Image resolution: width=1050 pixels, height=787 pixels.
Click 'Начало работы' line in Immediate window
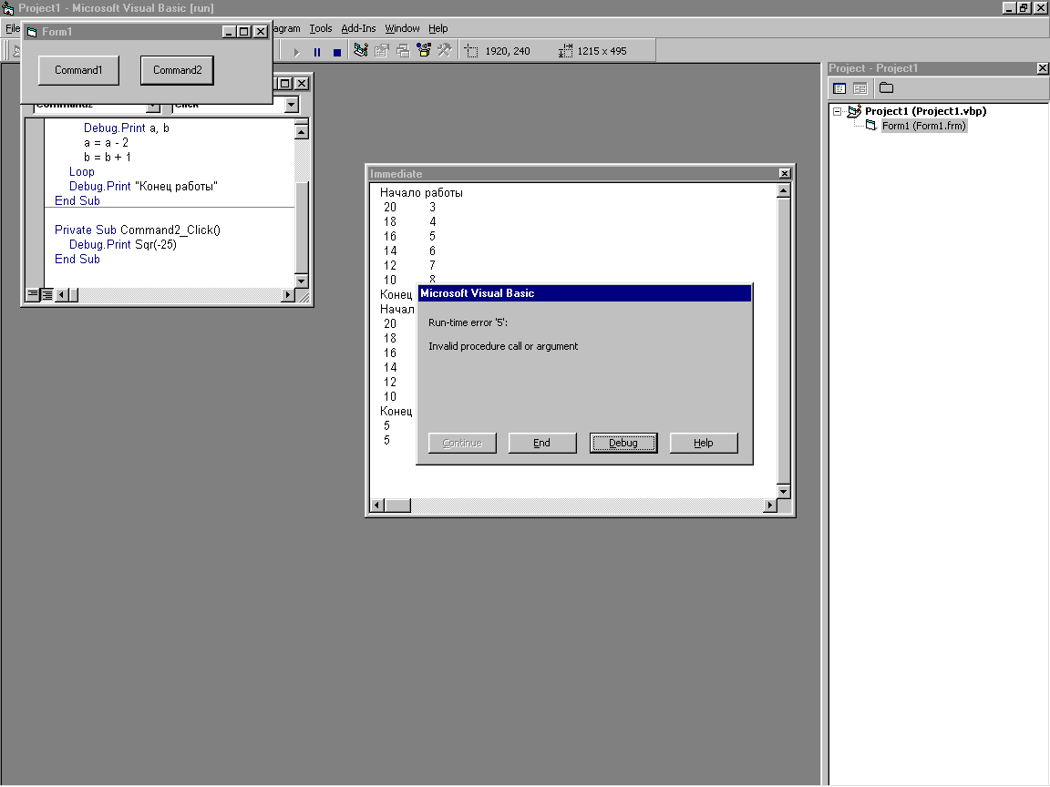421,193
